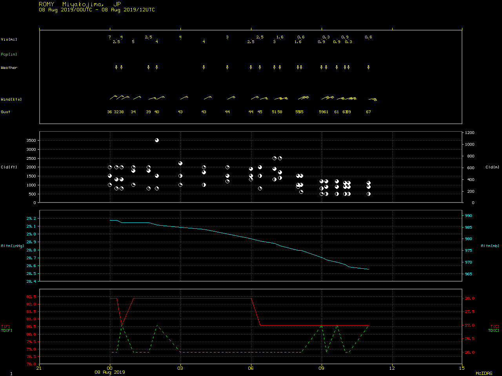Click the Cld[m] label on the right axis

coord(492,167)
